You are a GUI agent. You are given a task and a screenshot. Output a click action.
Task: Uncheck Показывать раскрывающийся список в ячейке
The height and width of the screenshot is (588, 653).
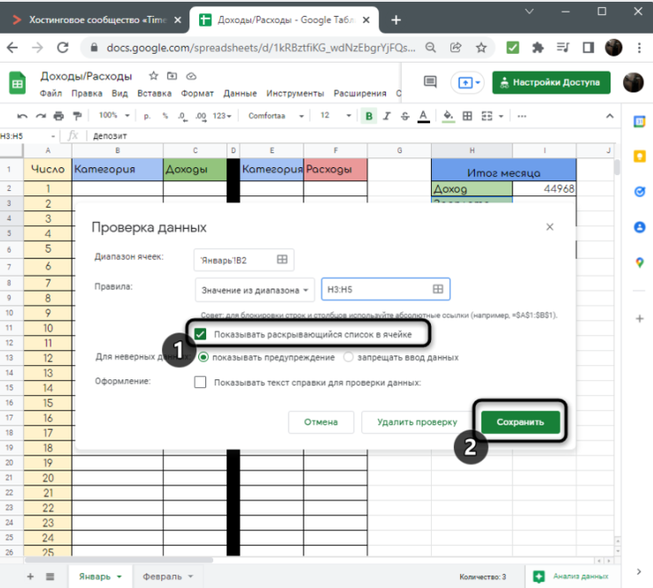[x=200, y=334]
